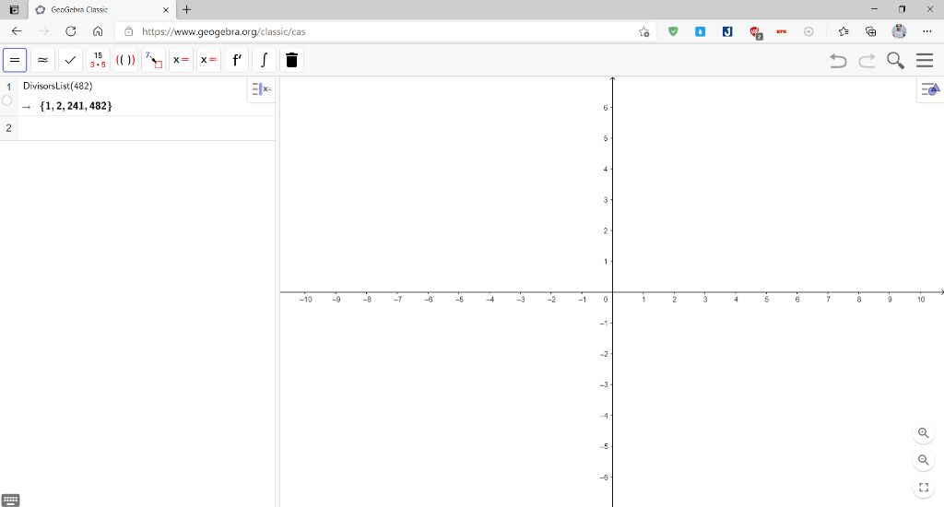The height and width of the screenshot is (507, 944).
Task: Select the Integral tool
Action: tap(264, 60)
